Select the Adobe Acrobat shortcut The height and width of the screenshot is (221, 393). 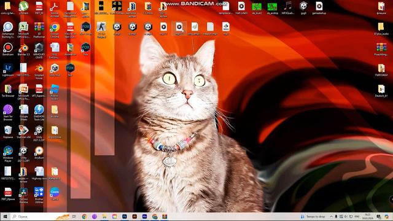(55, 9)
